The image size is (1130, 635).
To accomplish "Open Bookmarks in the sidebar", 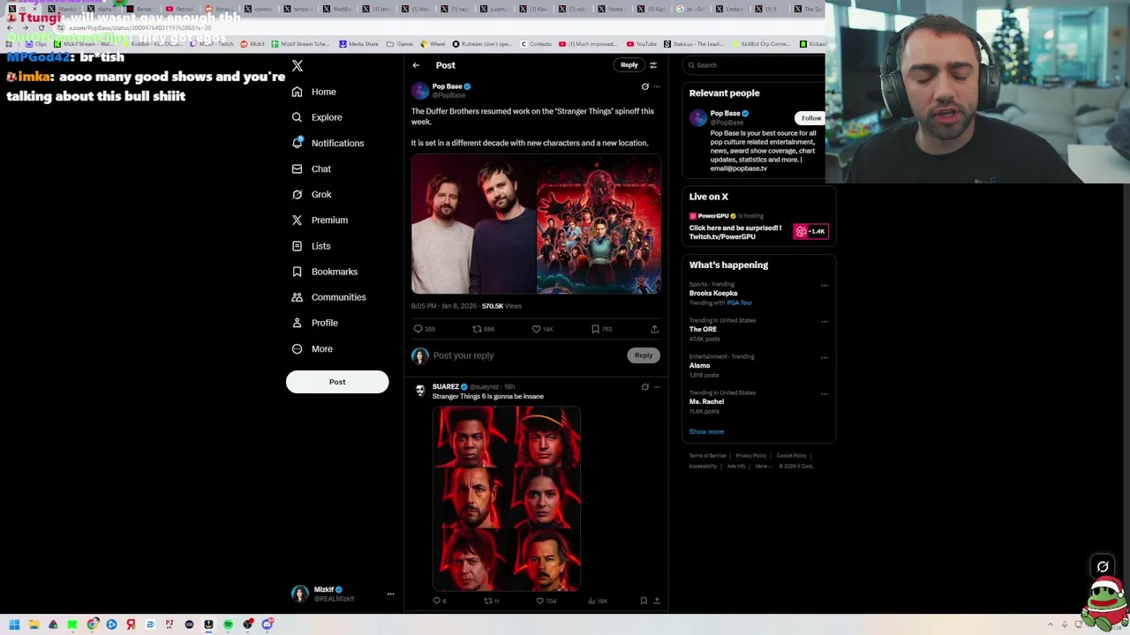I will point(324,272).
